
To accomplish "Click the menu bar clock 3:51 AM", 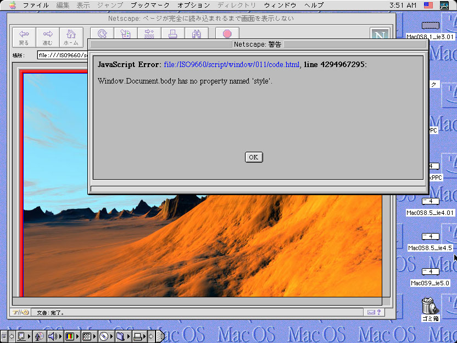I will click(x=403, y=5).
